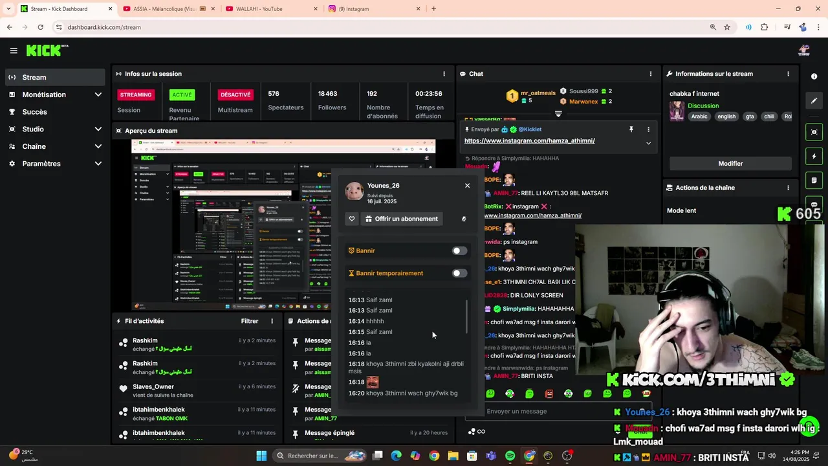Open Actions de la chaîne options menu
The width and height of the screenshot is (828, 466).
tap(788, 188)
